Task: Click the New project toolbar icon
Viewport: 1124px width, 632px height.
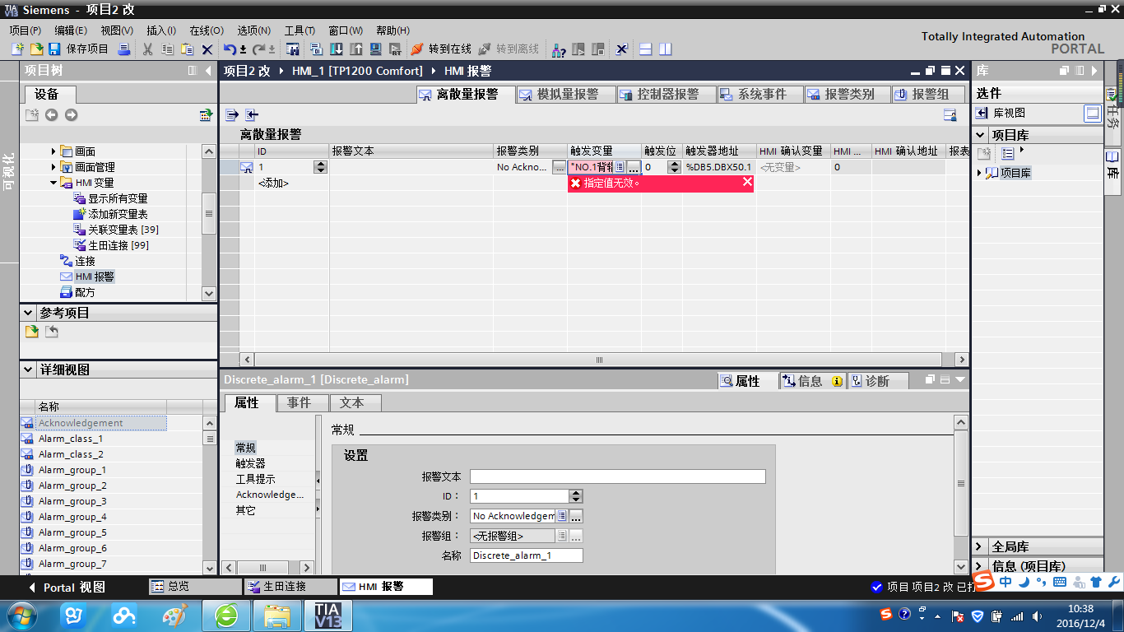Action: pyautogui.click(x=17, y=49)
